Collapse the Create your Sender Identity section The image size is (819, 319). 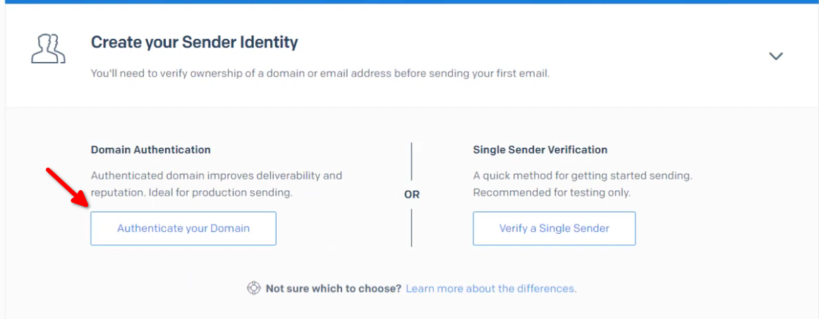776,56
